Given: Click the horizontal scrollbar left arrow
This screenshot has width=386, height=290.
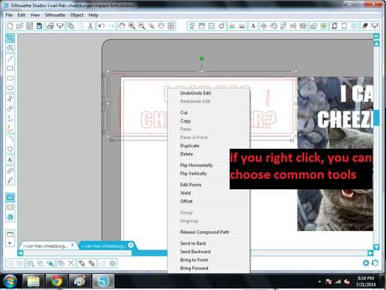Looking at the screenshot, I should [x=21, y=253].
